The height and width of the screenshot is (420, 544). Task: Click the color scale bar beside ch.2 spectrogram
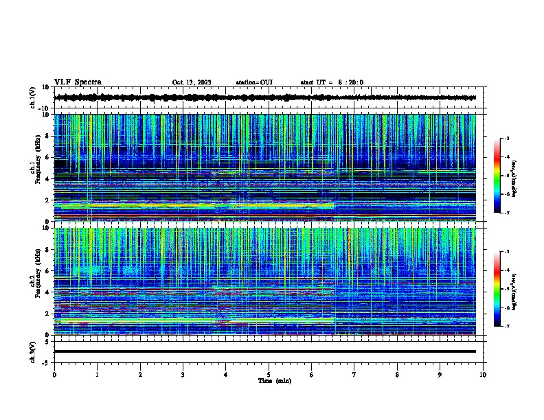click(x=497, y=289)
